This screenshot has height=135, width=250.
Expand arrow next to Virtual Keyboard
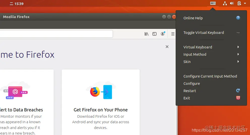click(x=238, y=47)
